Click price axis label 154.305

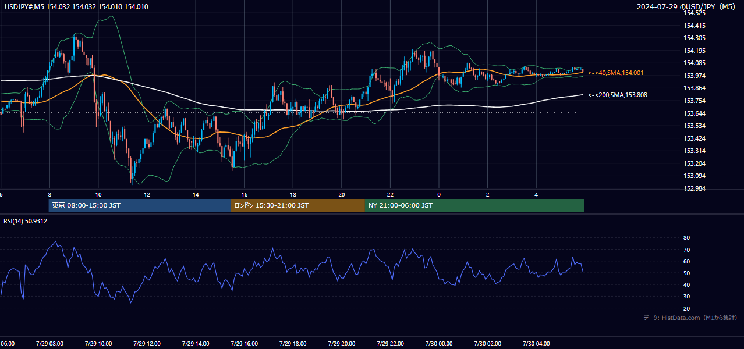(x=695, y=38)
